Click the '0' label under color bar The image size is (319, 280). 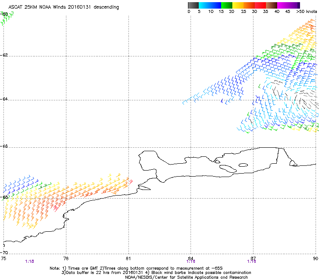189,12
